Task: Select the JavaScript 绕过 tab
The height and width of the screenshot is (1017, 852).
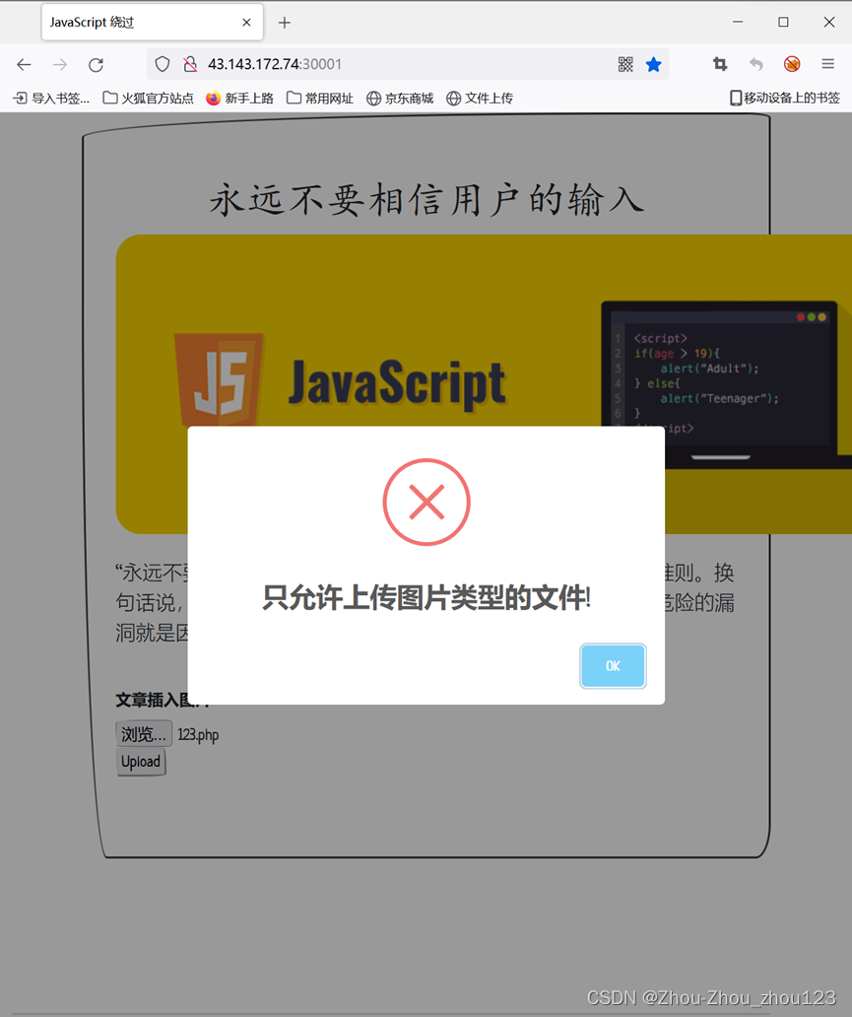Action: 153,22
